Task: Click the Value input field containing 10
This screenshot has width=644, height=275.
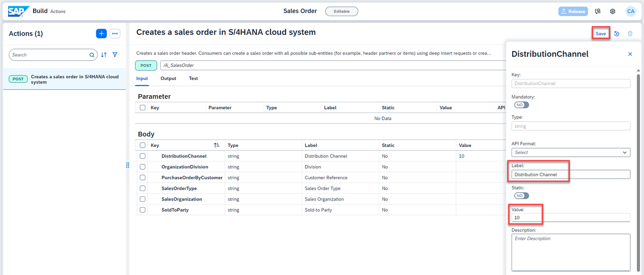Action: tap(571, 217)
